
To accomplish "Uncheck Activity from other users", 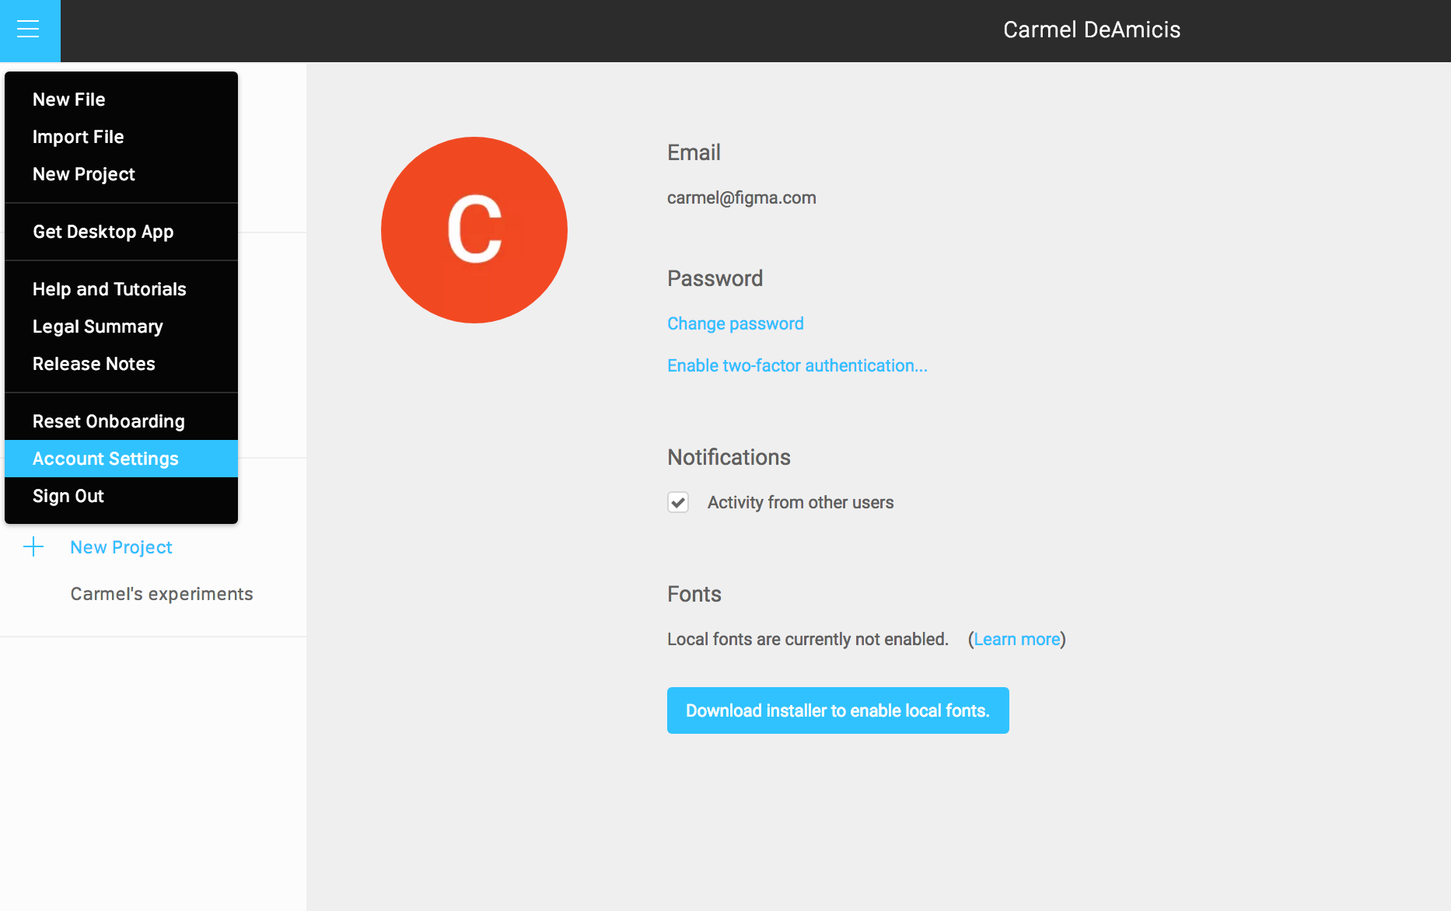I will tap(677, 502).
